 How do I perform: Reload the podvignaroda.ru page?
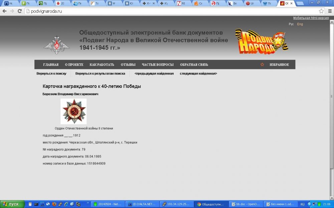point(20,11)
